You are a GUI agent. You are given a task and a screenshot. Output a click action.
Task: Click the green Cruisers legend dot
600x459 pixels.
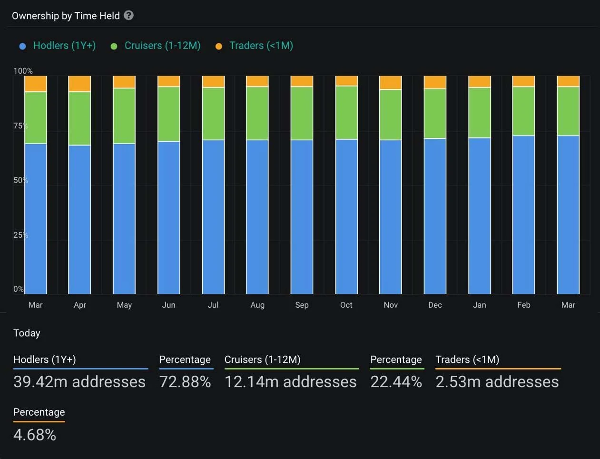114,46
